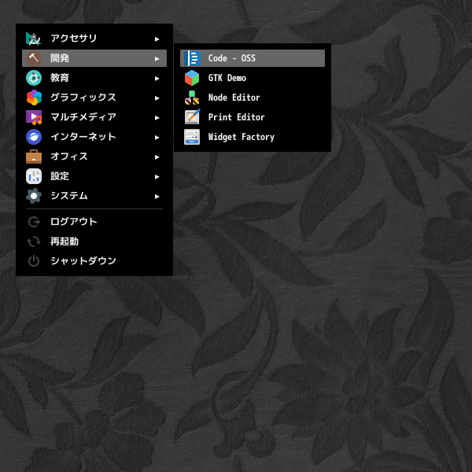Expand the 教育 submenu arrow
Screen dimensions: 472x472
[x=157, y=79]
